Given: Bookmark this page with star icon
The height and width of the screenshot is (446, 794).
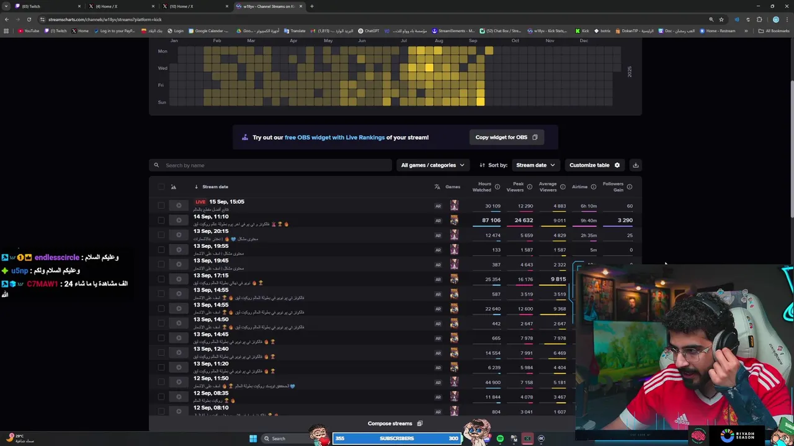Looking at the screenshot, I should [721, 19].
